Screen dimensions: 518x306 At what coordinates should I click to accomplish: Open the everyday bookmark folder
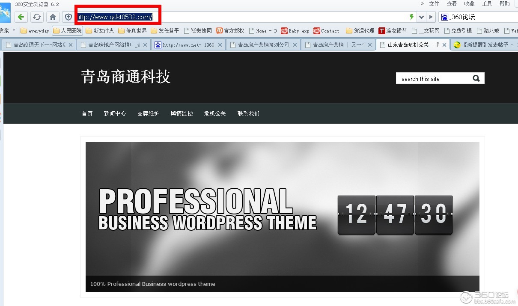pyautogui.click(x=35, y=31)
